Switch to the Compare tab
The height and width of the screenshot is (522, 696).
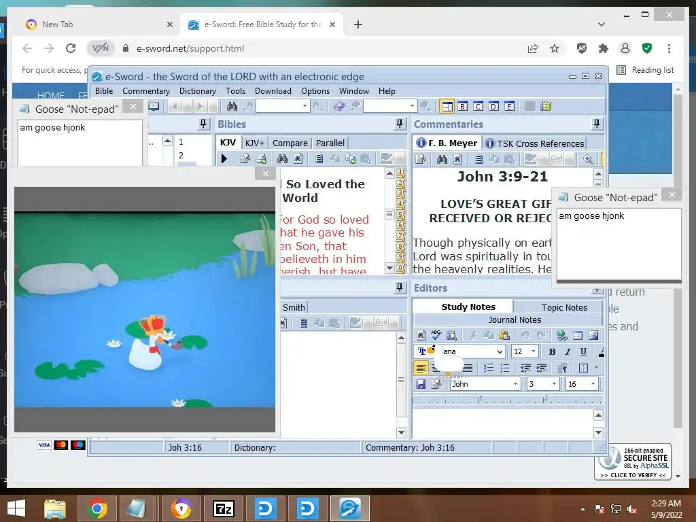coord(290,143)
